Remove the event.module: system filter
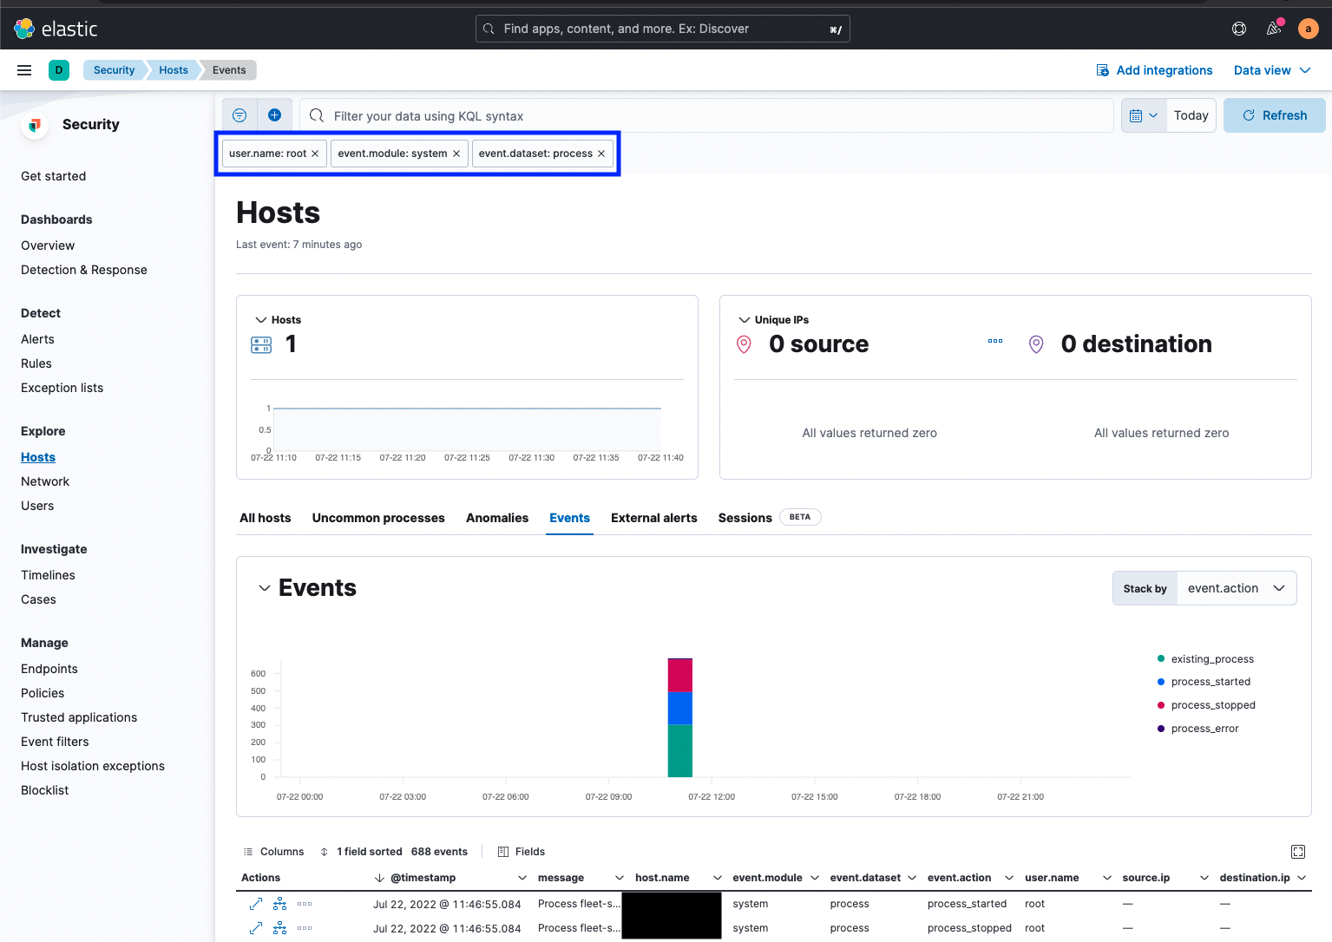Screen dimensions: 1332x942 [456, 154]
